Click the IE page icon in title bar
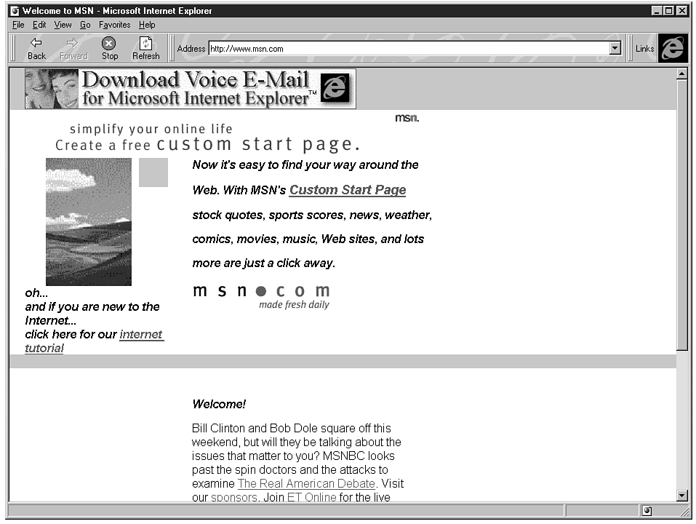696x524 pixels. [14, 11]
